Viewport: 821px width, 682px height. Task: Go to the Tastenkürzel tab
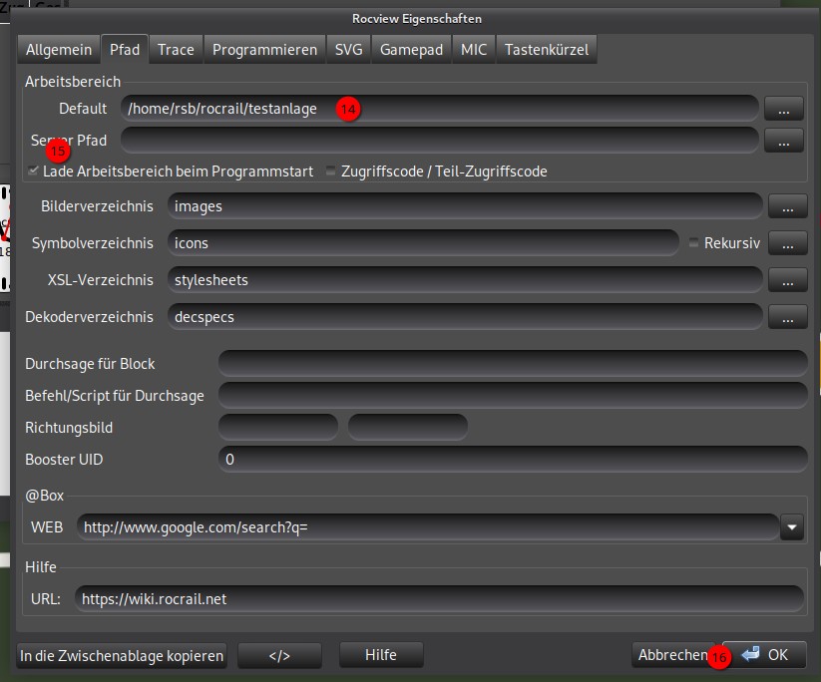[546, 49]
